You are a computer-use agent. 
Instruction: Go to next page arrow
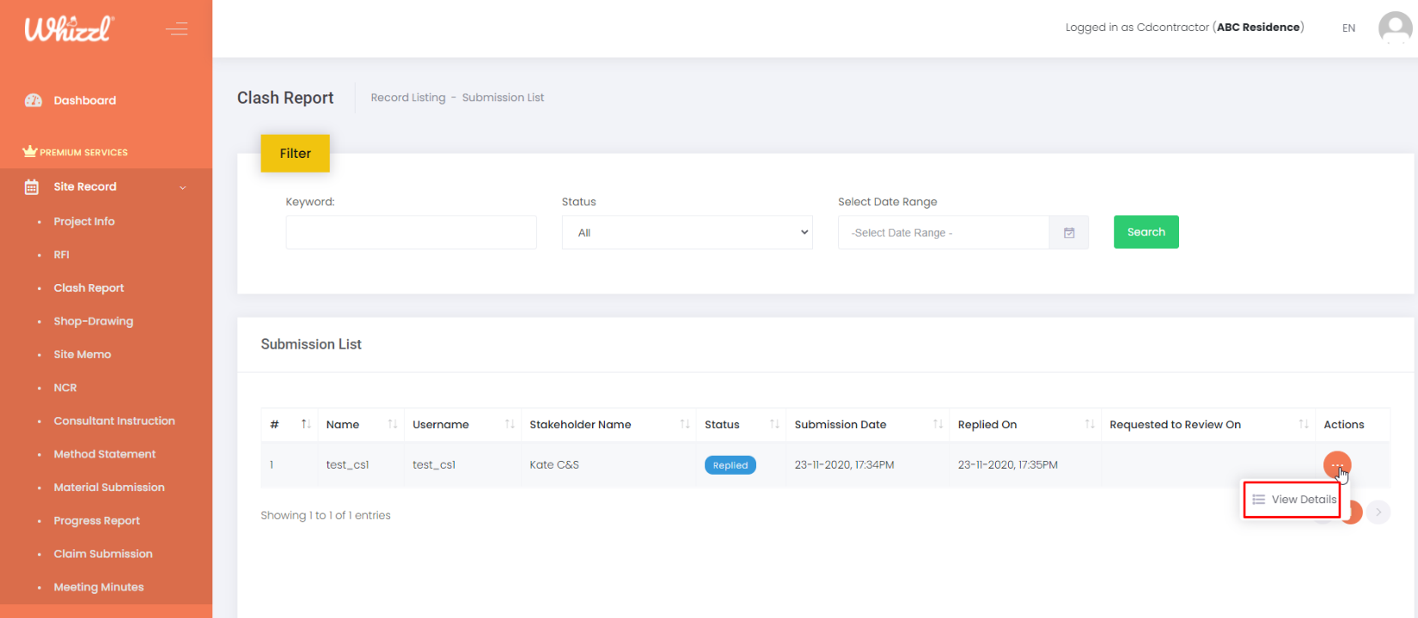pyautogui.click(x=1378, y=512)
